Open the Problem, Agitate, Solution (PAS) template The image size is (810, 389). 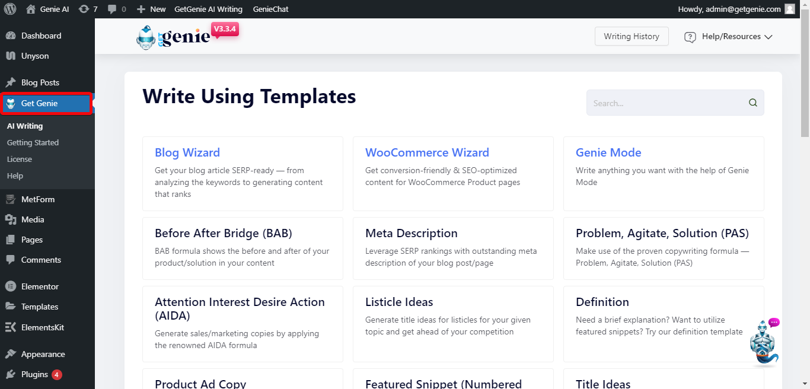click(664, 248)
